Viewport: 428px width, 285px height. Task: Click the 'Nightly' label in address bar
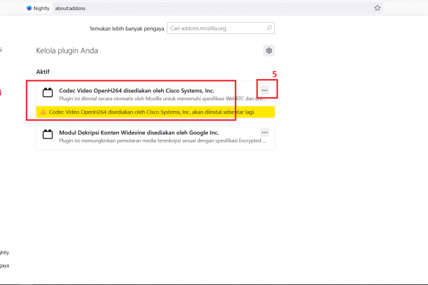[41, 8]
